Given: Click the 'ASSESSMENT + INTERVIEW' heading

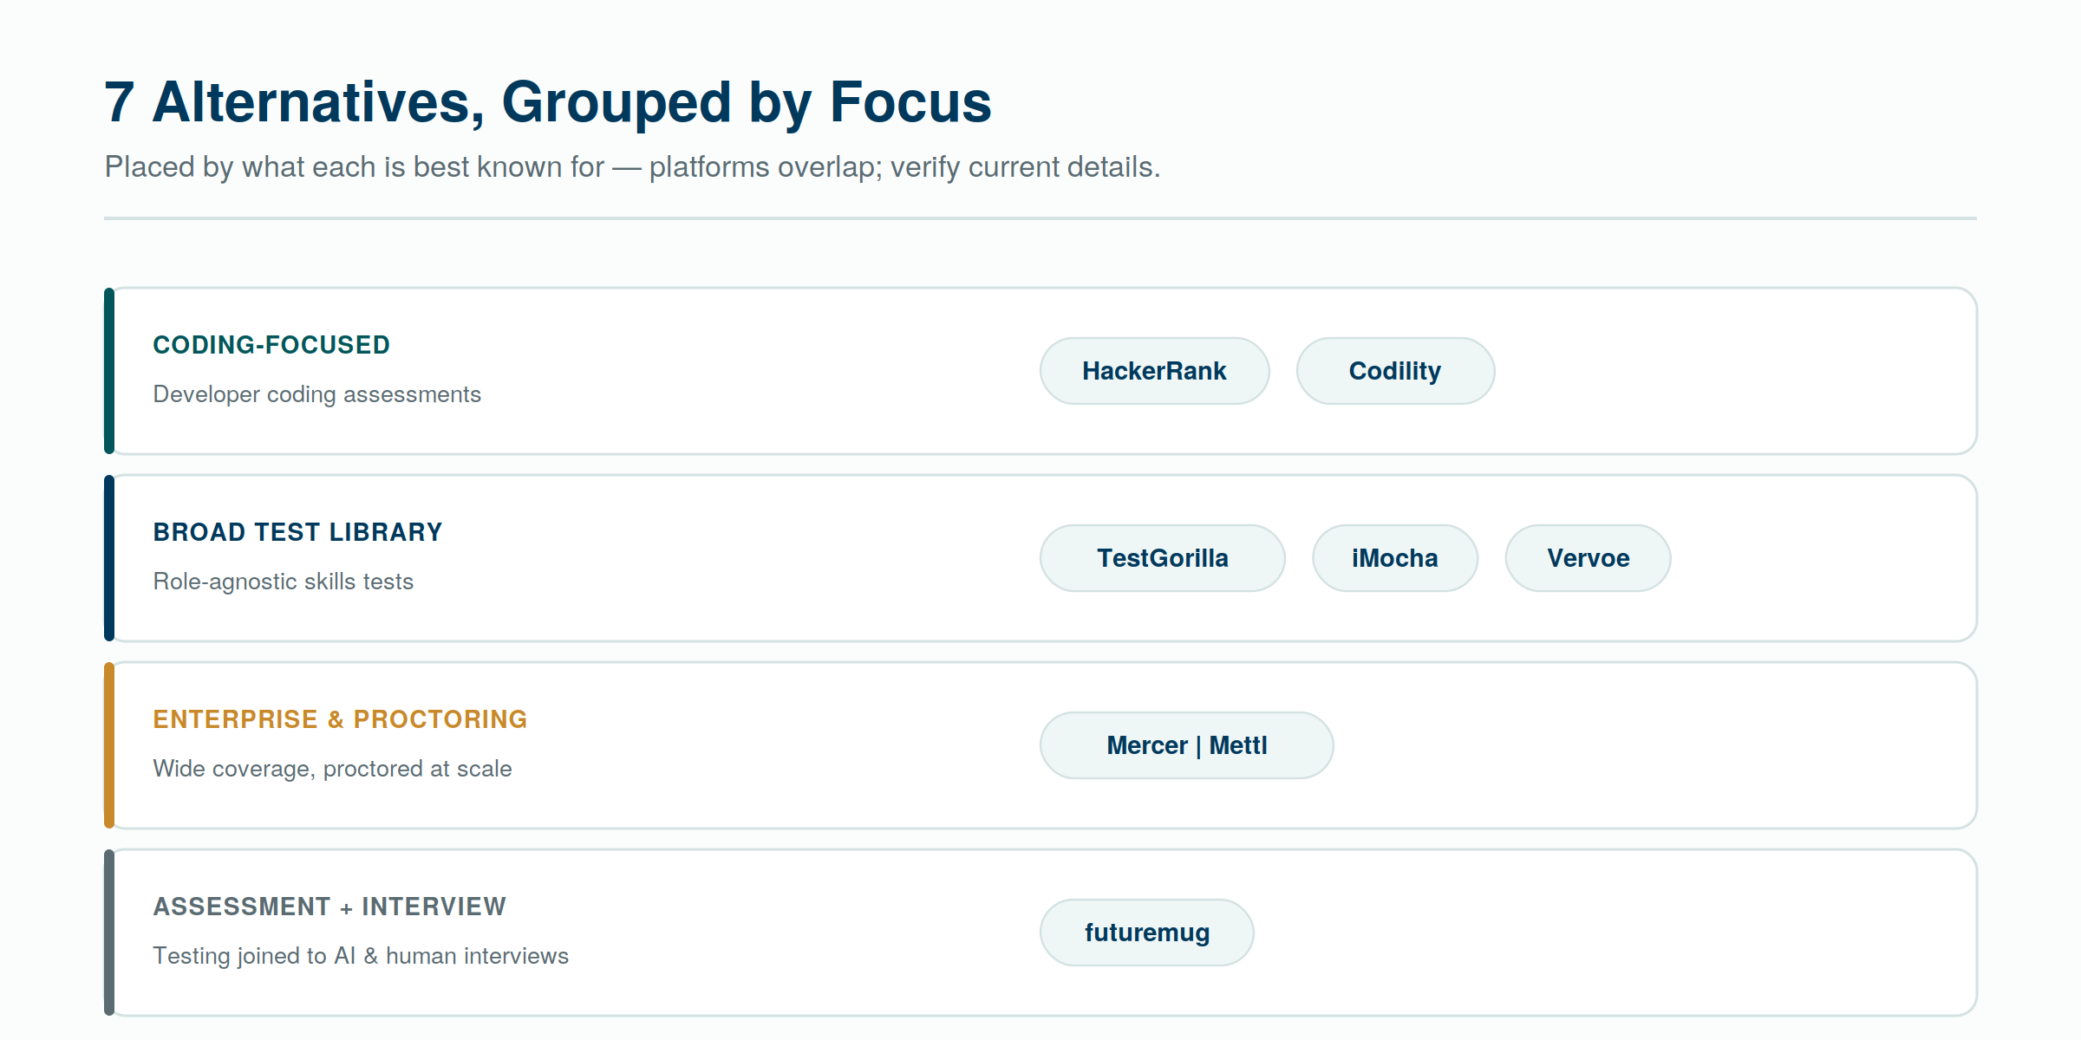Looking at the screenshot, I should [x=329, y=907].
